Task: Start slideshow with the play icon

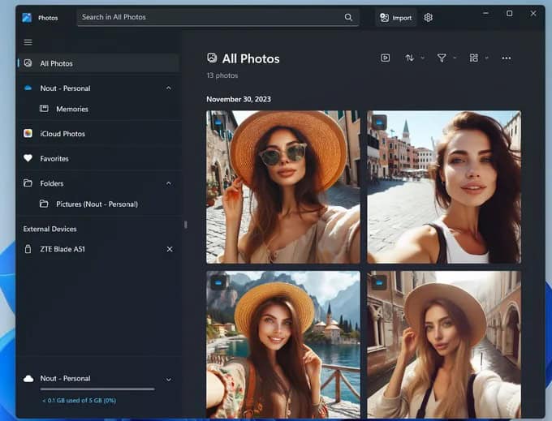Action: pos(385,58)
